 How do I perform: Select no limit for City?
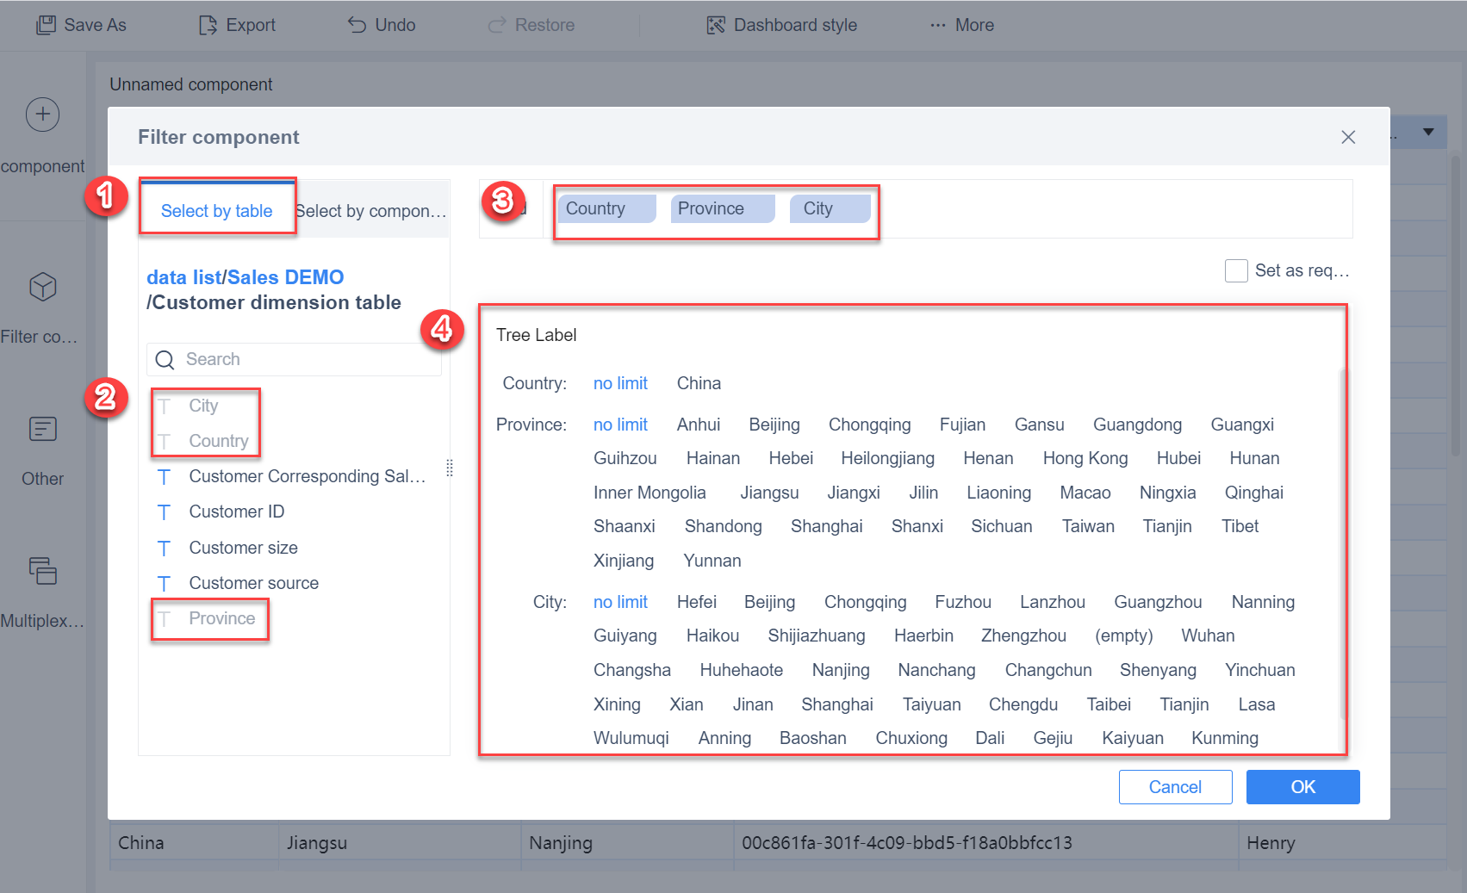click(620, 602)
